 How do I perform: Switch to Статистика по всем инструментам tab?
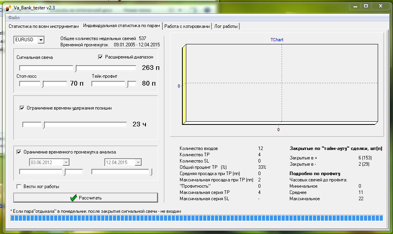[44, 26]
